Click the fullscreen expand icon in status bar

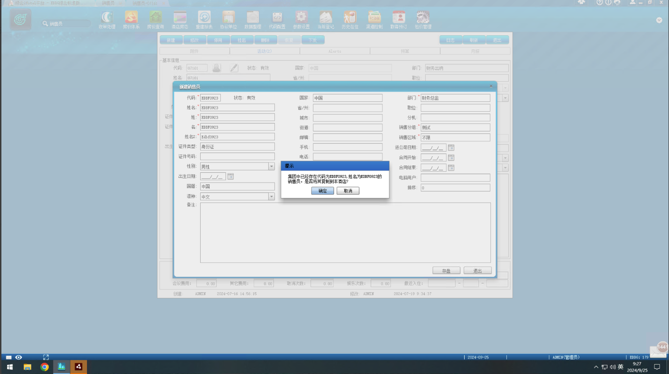46,357
